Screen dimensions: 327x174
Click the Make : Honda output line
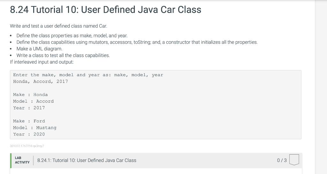coord(30,95)
